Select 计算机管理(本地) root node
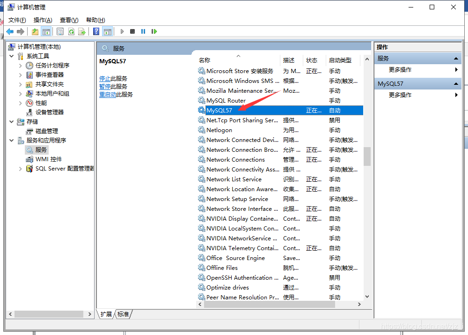The width and height of the screenshot is (468, 335). point(39,47)
